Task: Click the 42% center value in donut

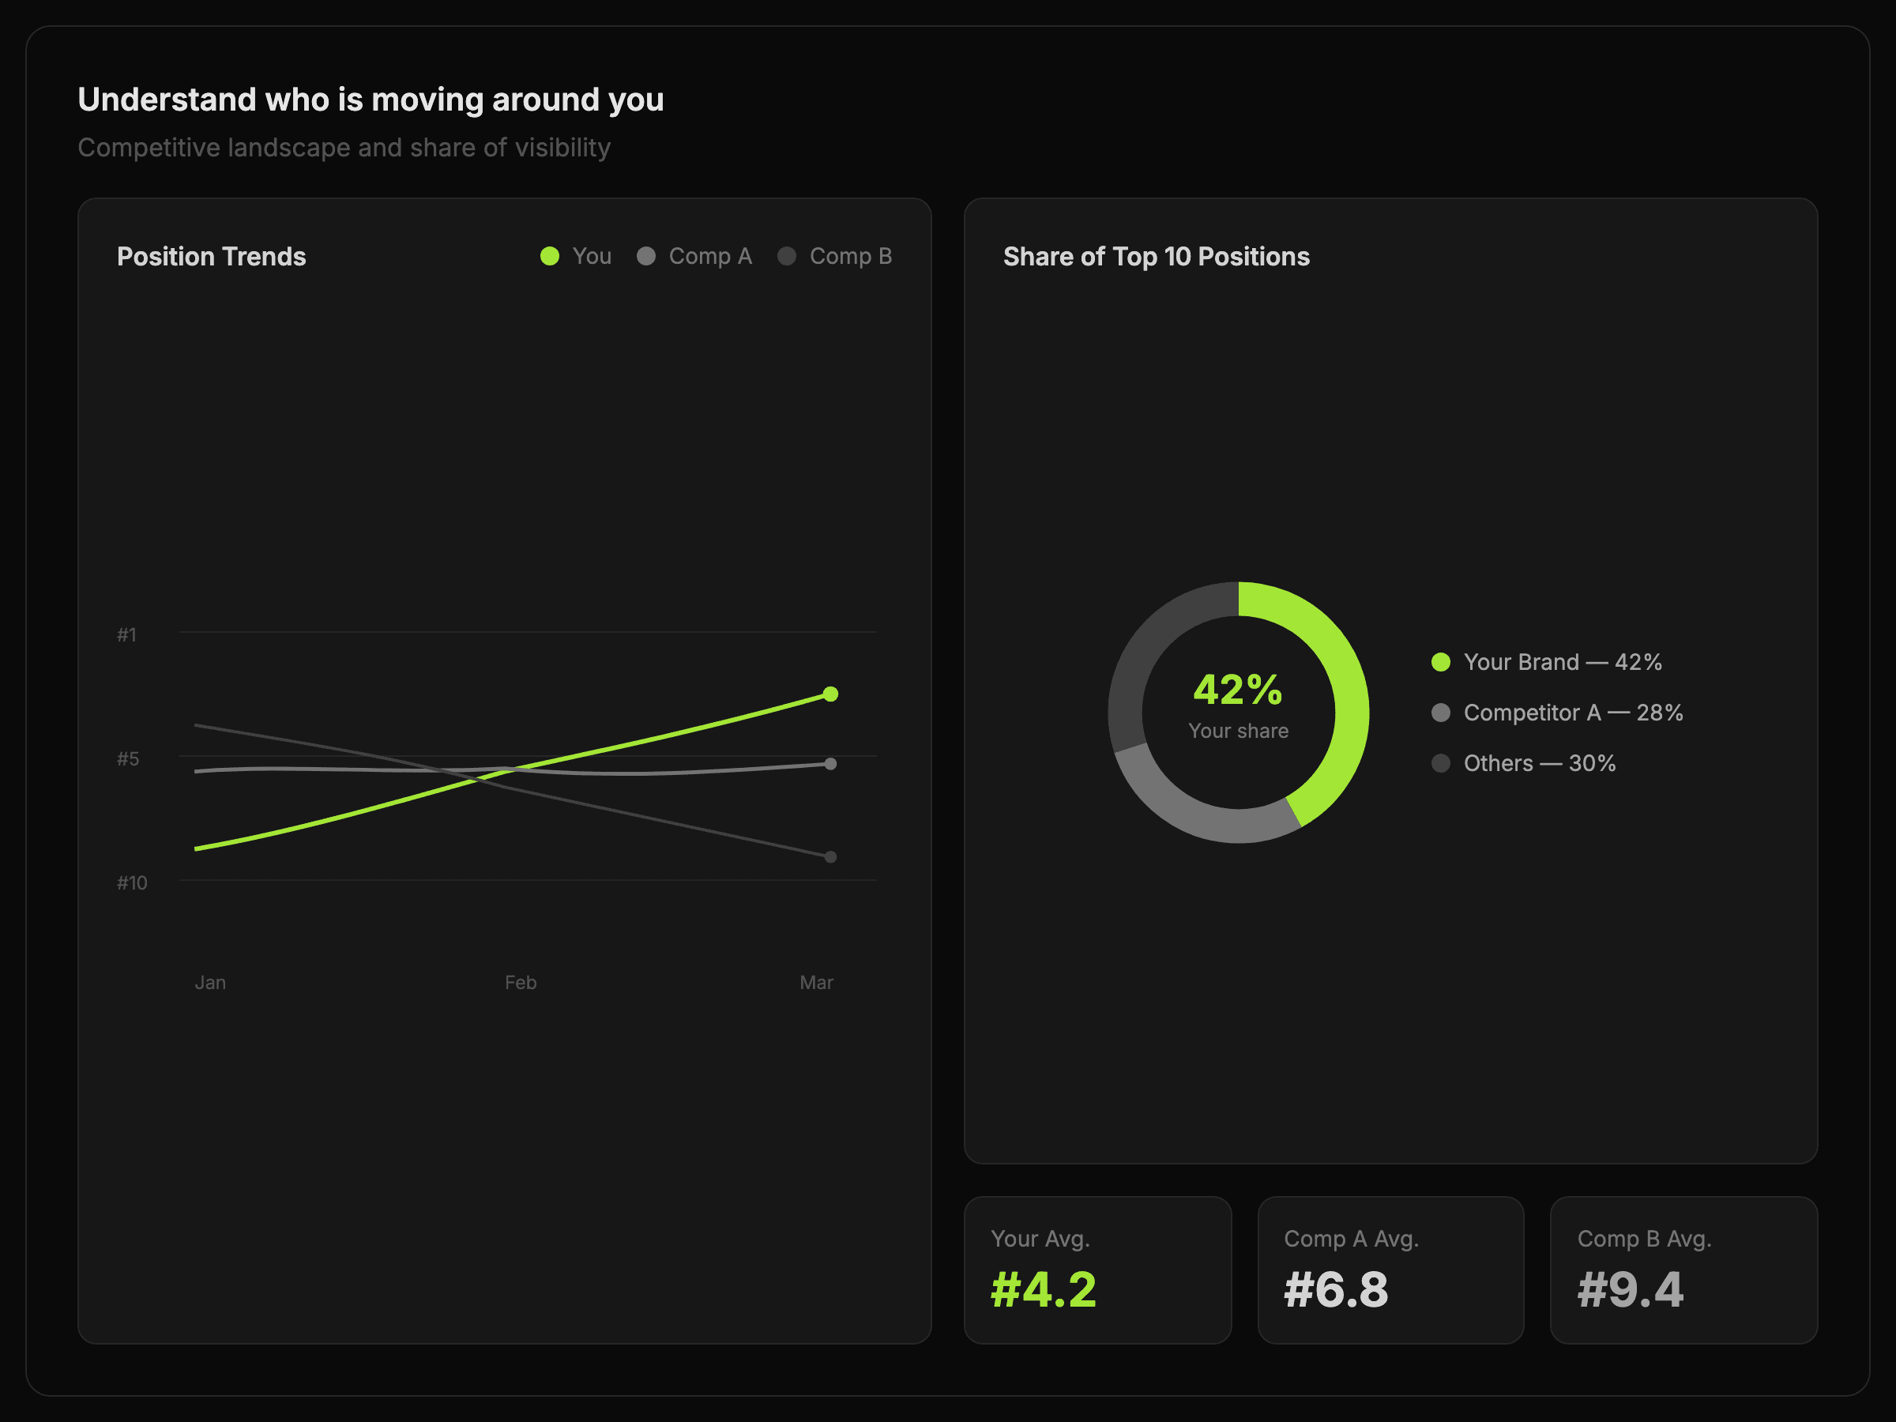Action: tap(1238, 690)
